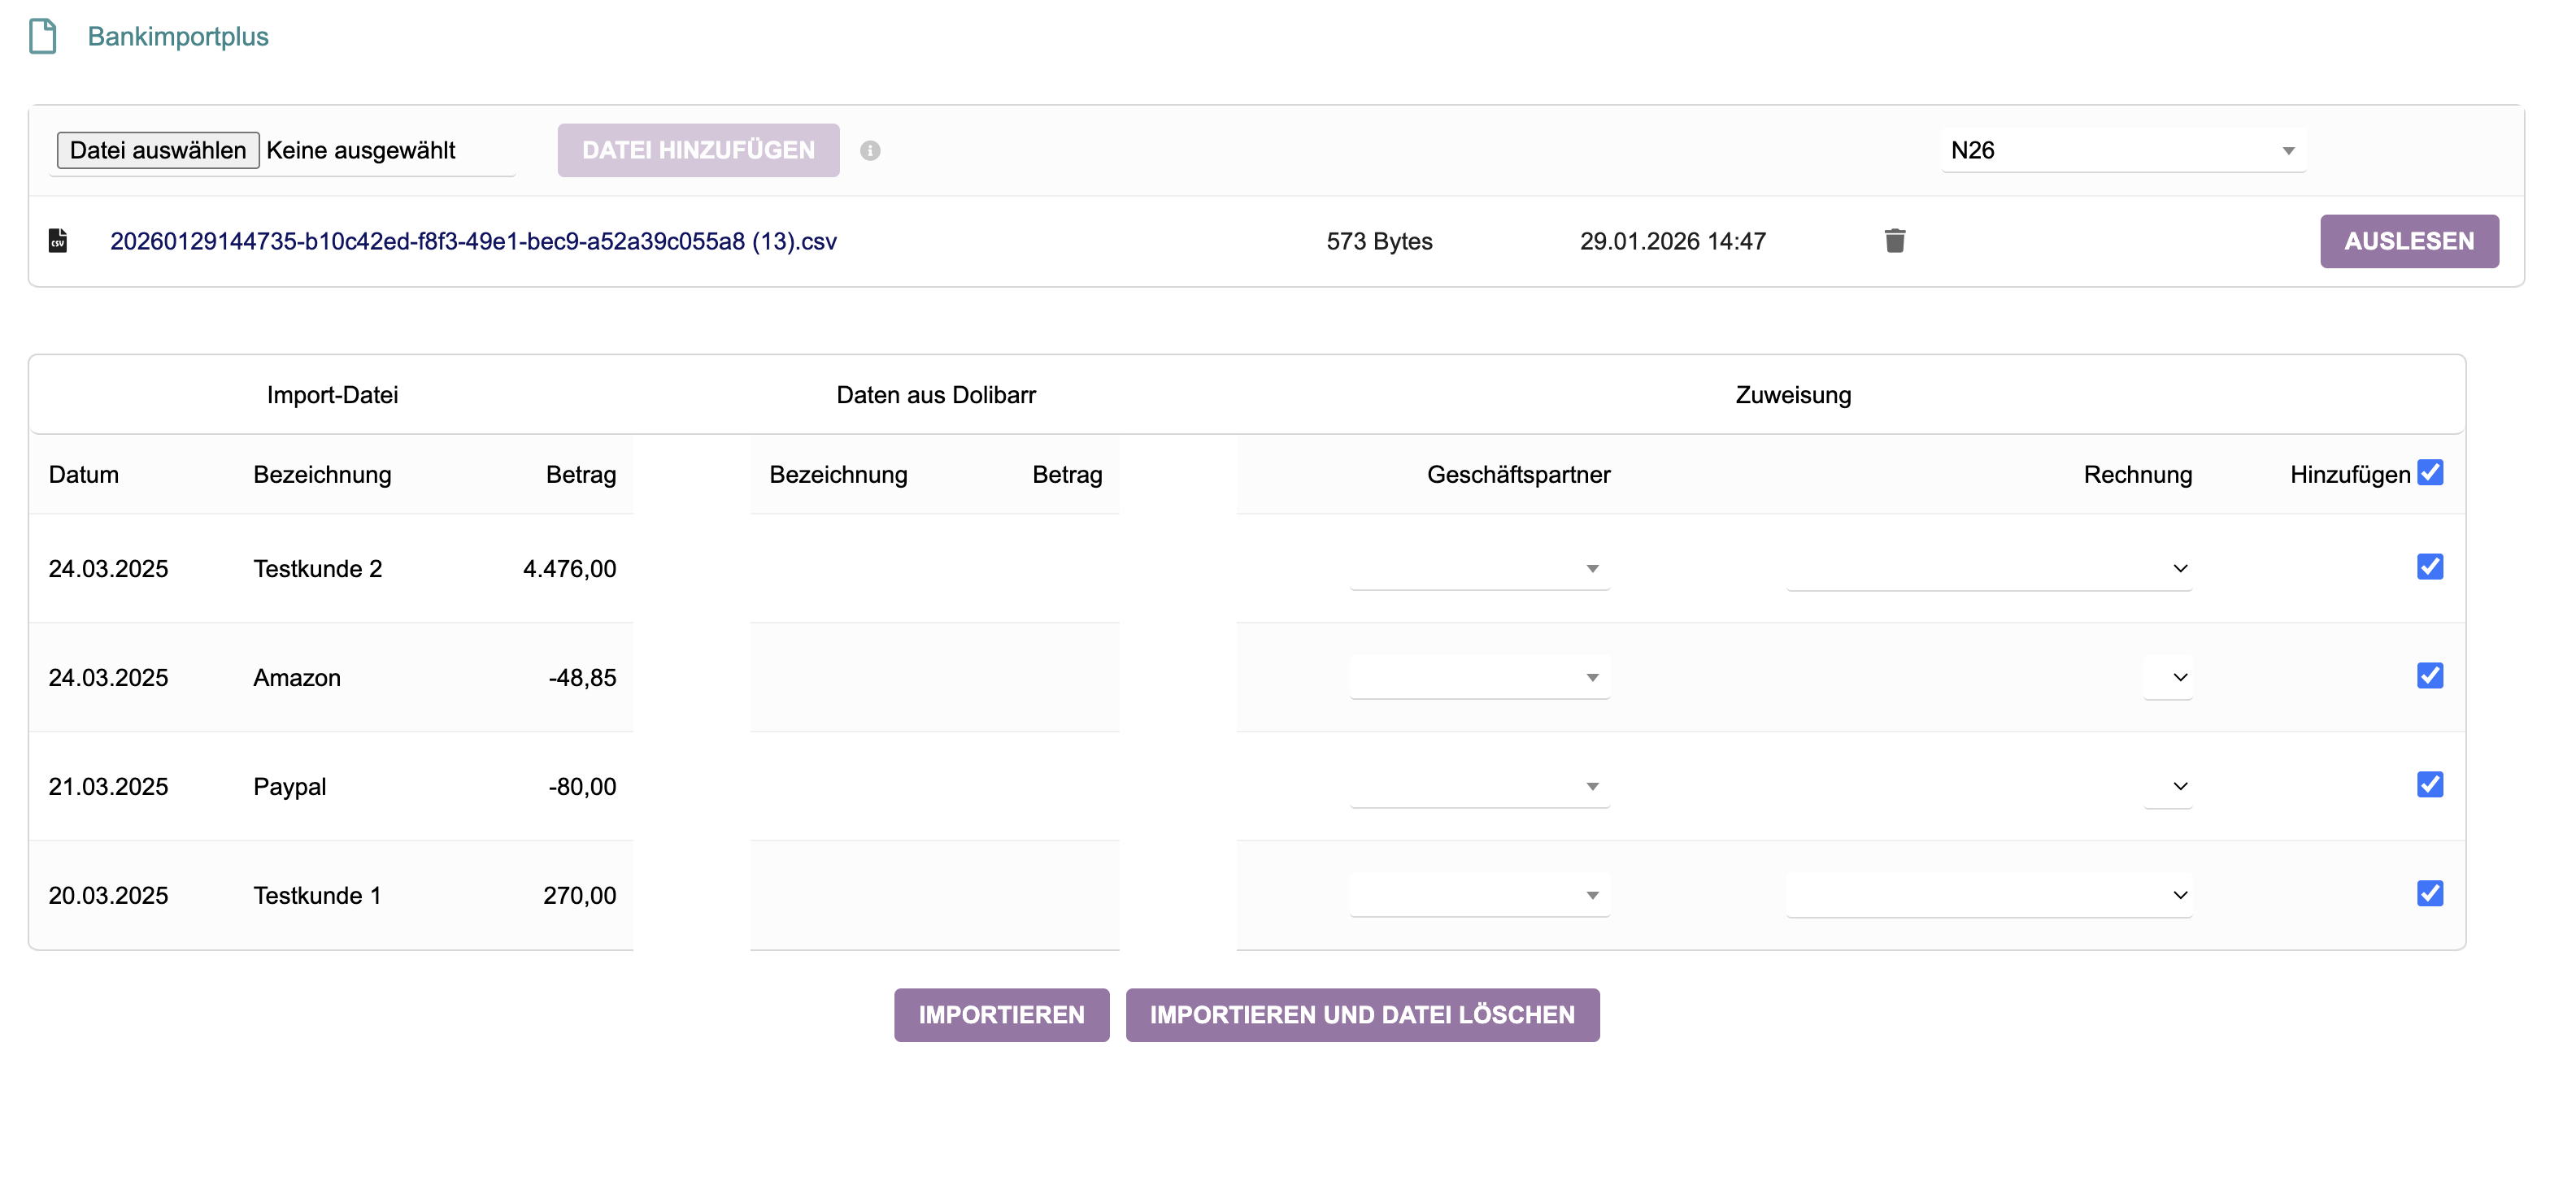Delete the uploaded CSV file via trash icon

pos(1894,241)
